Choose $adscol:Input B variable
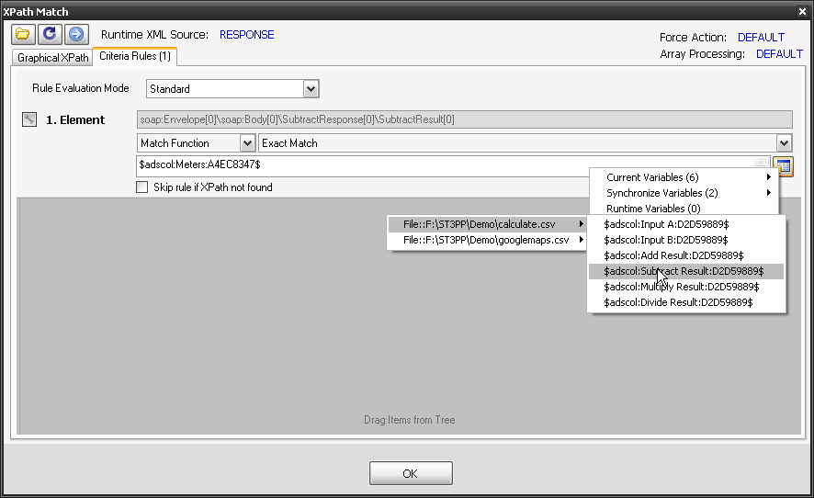The image size is (814, 498). click(686, 240)
